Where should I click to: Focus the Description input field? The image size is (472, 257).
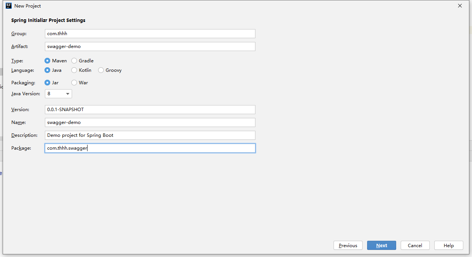click(x=150, y=135)
